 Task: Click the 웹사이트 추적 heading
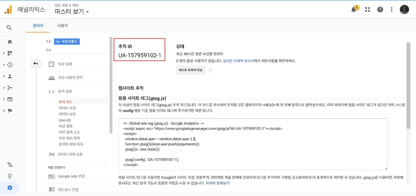coord(131,88)
